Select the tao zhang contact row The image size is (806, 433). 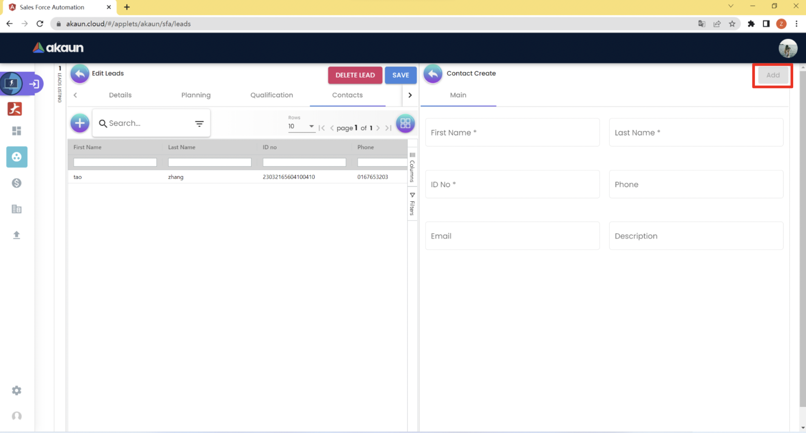coord(236,177)
